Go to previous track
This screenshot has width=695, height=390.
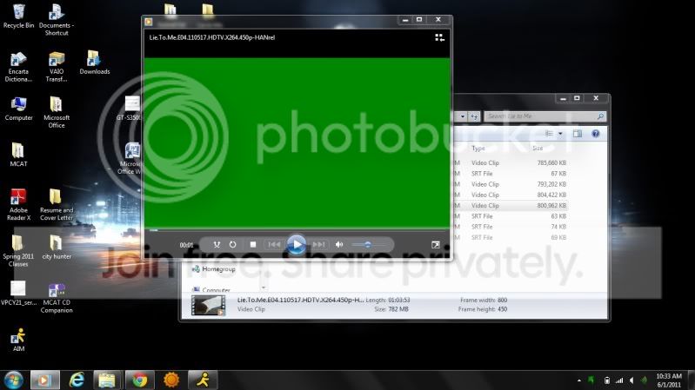[274, 244]
